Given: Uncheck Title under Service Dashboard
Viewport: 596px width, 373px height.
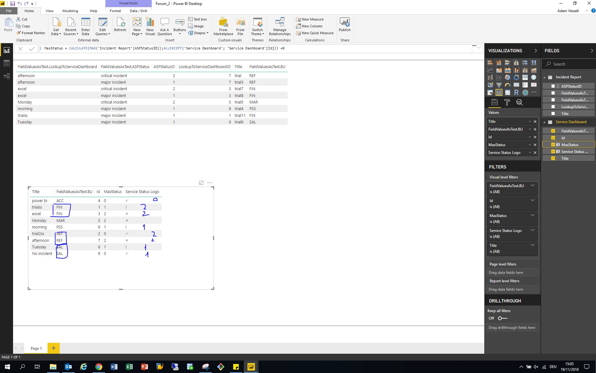Looking at the screenshot, I should click(553, 158).
